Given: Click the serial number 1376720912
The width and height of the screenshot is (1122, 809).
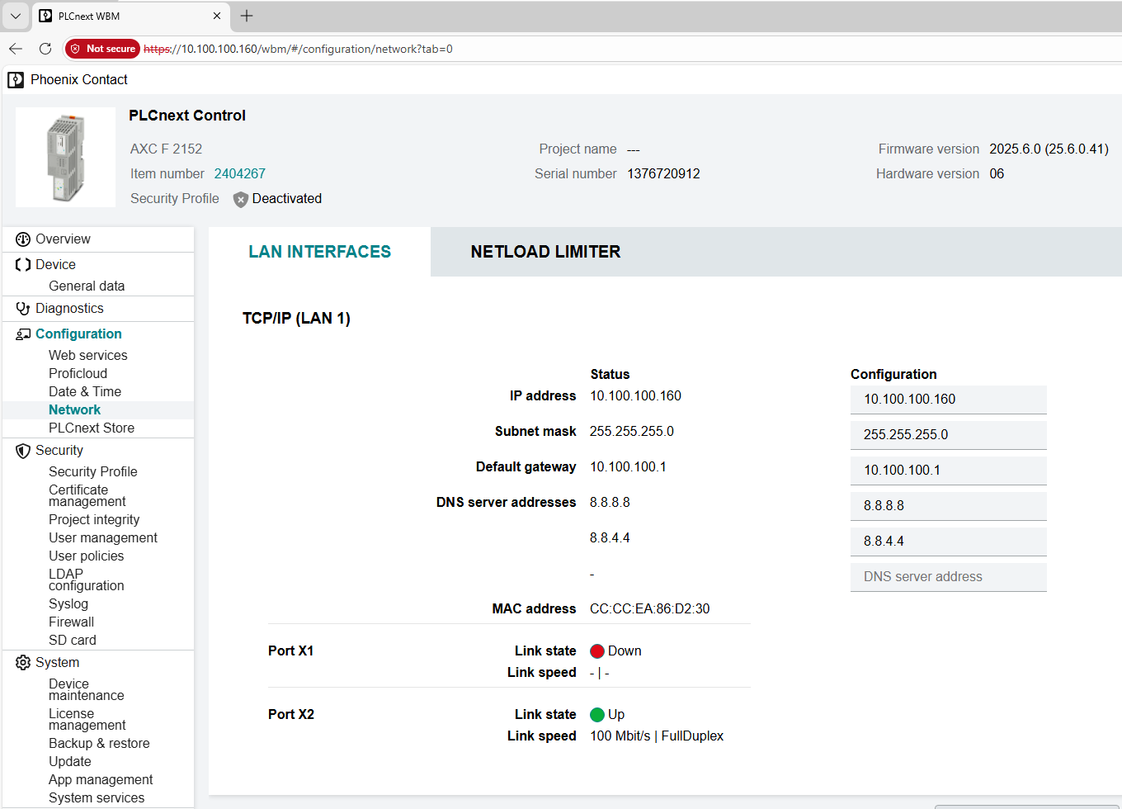Looking at the screenshot, I should coord(663,174).
